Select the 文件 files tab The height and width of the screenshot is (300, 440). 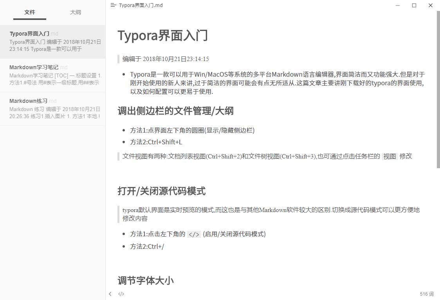(30, 13)
